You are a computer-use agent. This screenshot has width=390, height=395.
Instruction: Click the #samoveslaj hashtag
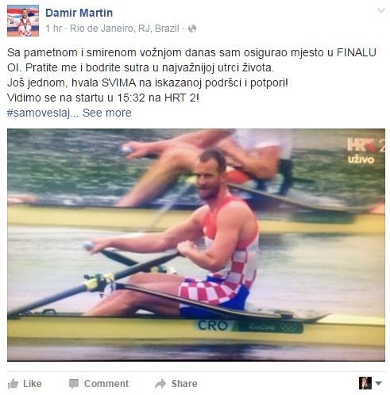click(x=38, y=113)
